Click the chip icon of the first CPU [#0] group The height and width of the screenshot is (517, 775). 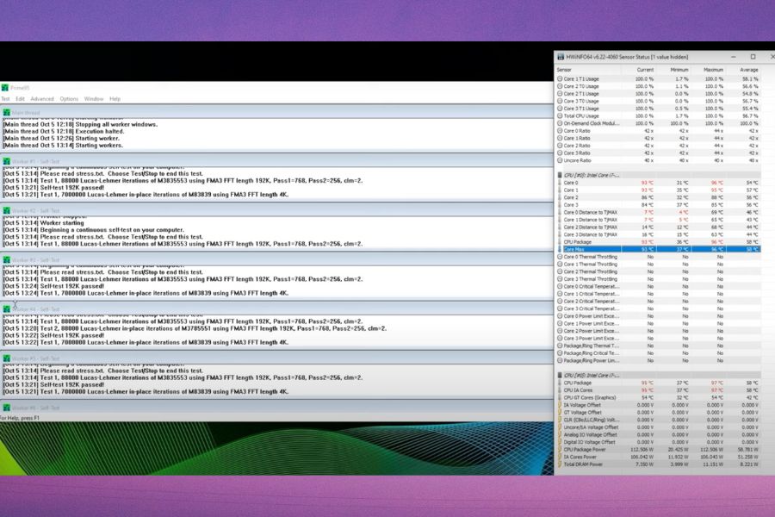point(560,175)
